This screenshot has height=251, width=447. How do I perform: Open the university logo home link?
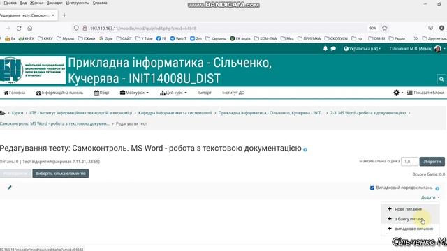(33, 70)
